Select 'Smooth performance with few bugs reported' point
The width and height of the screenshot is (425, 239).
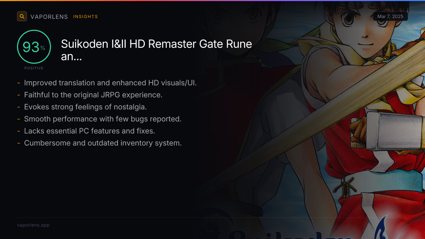coord(103,119)
